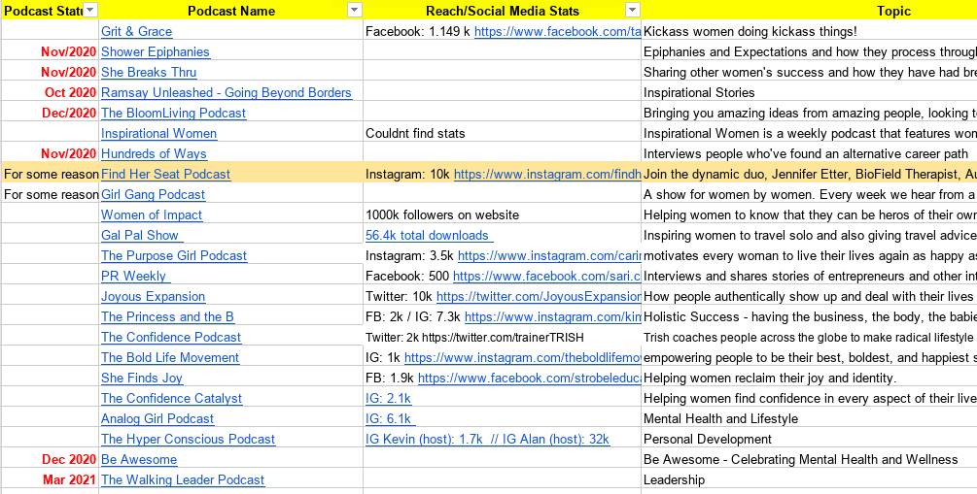Open the She Breaks Thru link
Image resolution: width=977 pixels, height=494 pixels.
pos(149,72)
